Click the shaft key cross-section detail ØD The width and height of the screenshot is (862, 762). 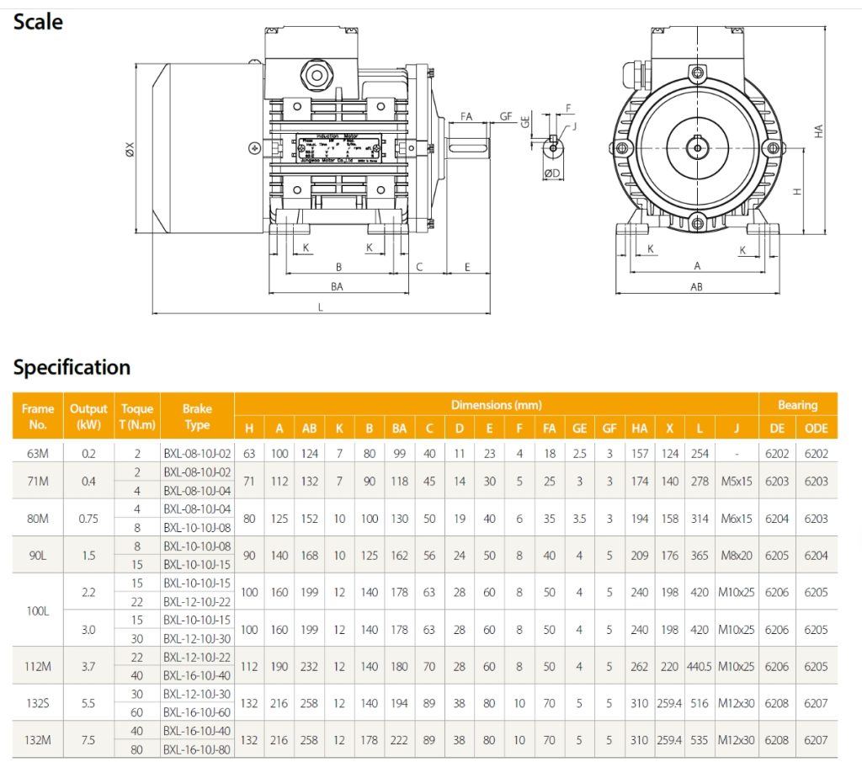pyautogui.click(x=552, y=151)
